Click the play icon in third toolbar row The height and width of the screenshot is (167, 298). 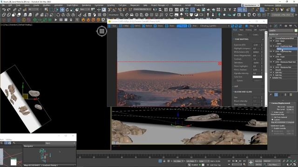pyautogui.click(x=56, y=19)
